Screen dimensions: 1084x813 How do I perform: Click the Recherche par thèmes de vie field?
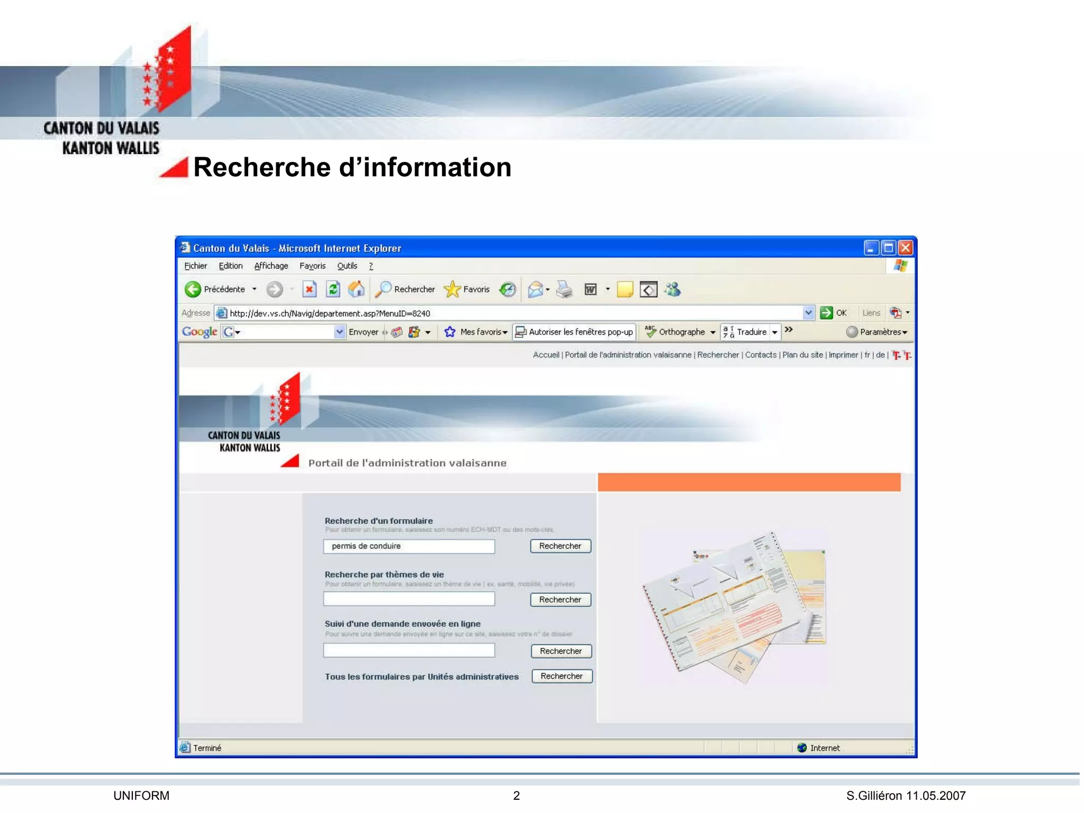[x=409, y=599]
